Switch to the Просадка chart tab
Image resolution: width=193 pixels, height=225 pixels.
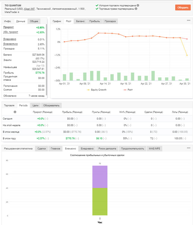coord(110,21)
